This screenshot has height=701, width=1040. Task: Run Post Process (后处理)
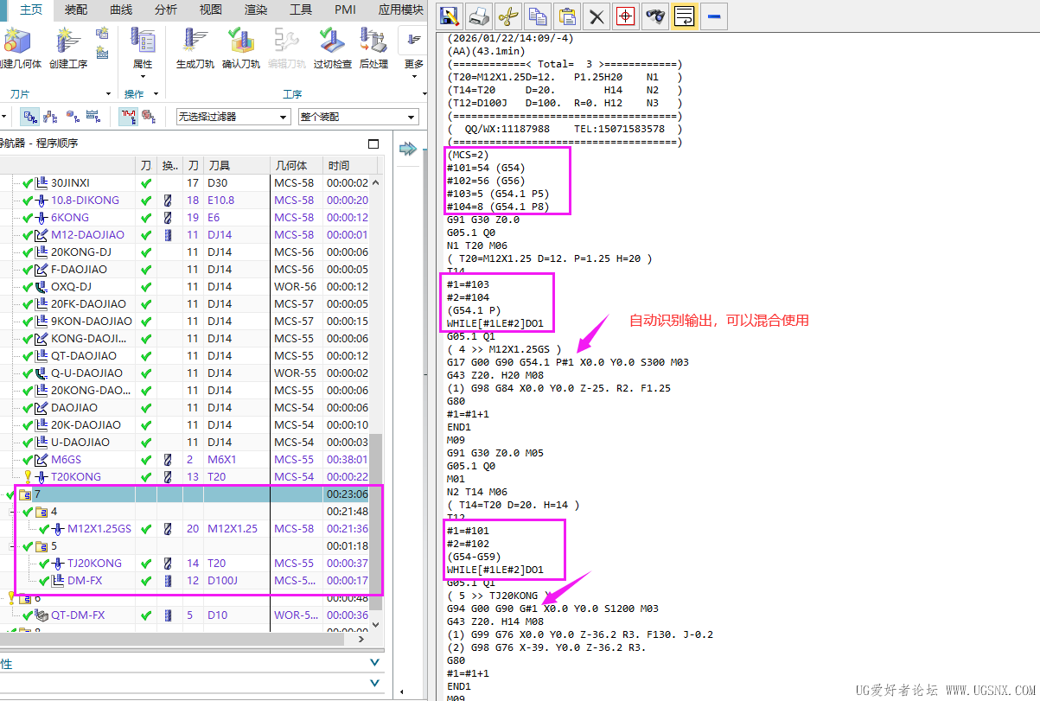tap(373, 41)
